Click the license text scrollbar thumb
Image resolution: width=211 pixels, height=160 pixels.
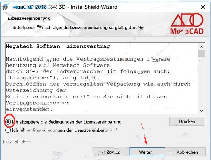pyautogui.click(x=201, y=54)
